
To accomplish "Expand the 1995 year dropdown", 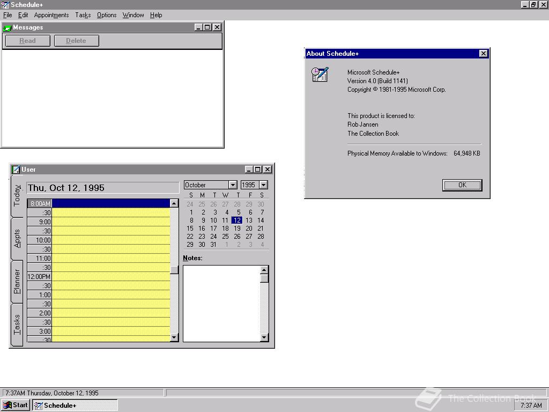I will click(263, 185).
